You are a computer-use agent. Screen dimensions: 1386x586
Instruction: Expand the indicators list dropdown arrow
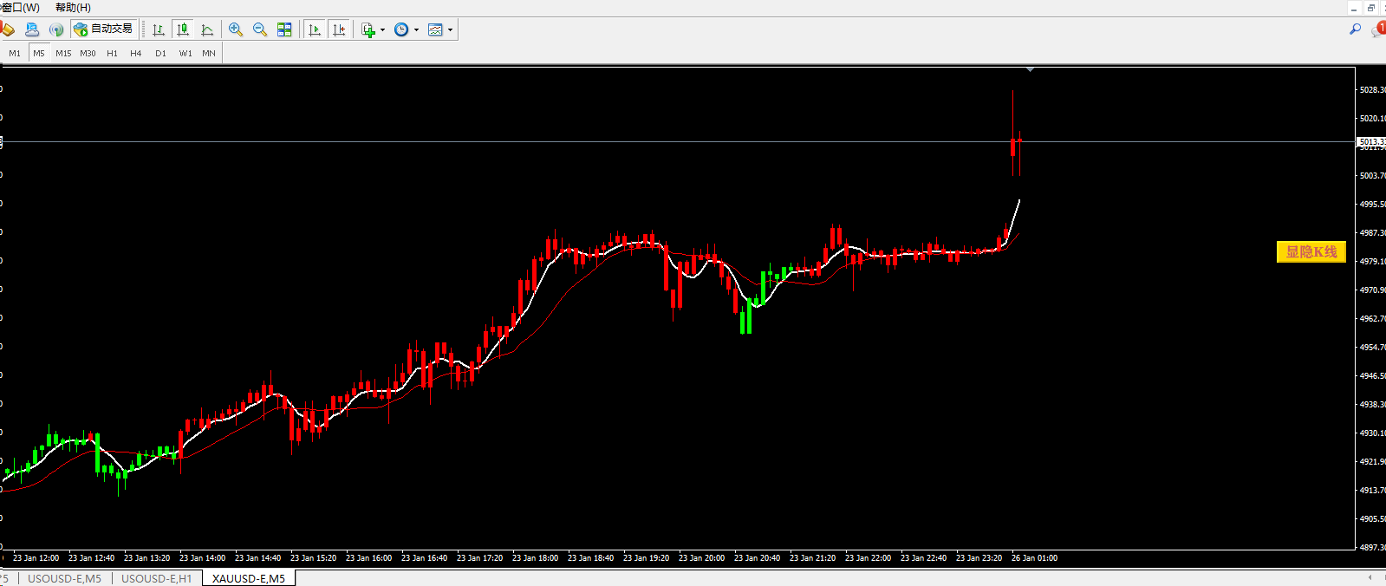382,29
